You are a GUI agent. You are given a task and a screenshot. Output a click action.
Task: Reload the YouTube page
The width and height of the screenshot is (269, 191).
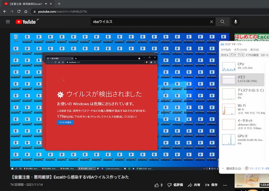point(19,11)
